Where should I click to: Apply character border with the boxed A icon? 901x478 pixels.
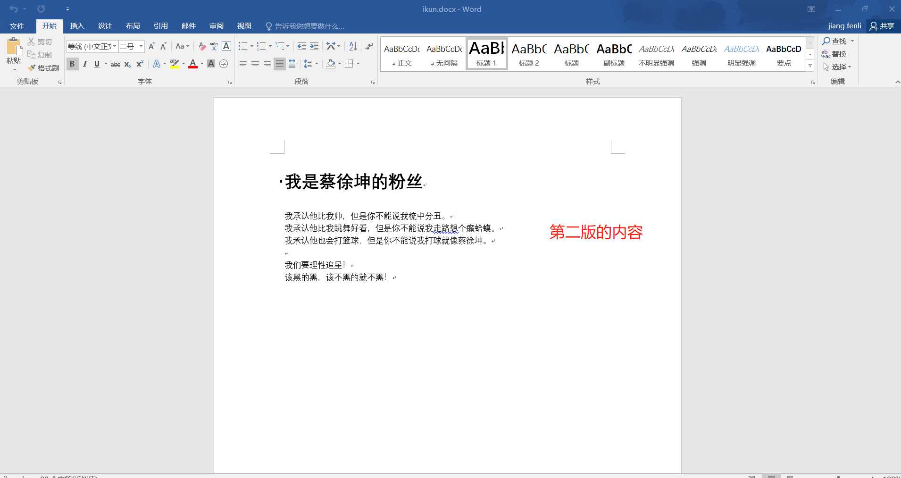tap(226, 46)
